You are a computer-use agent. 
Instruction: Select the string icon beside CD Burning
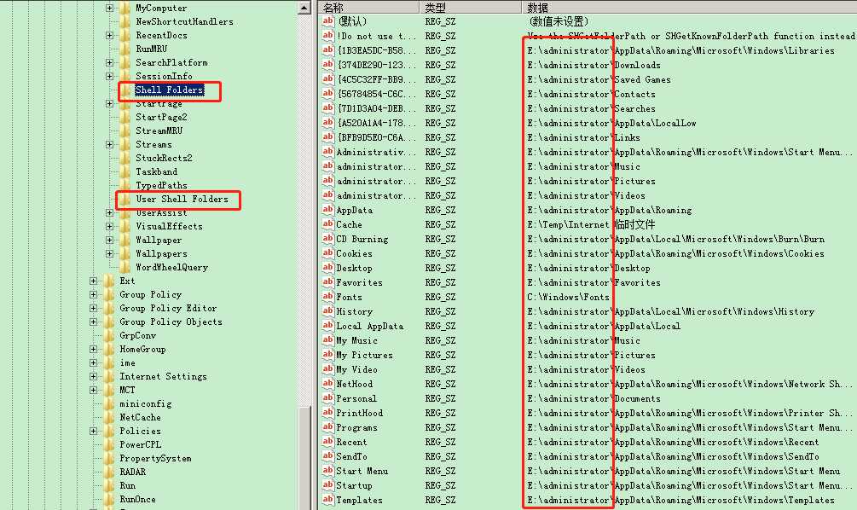(328, 239)
